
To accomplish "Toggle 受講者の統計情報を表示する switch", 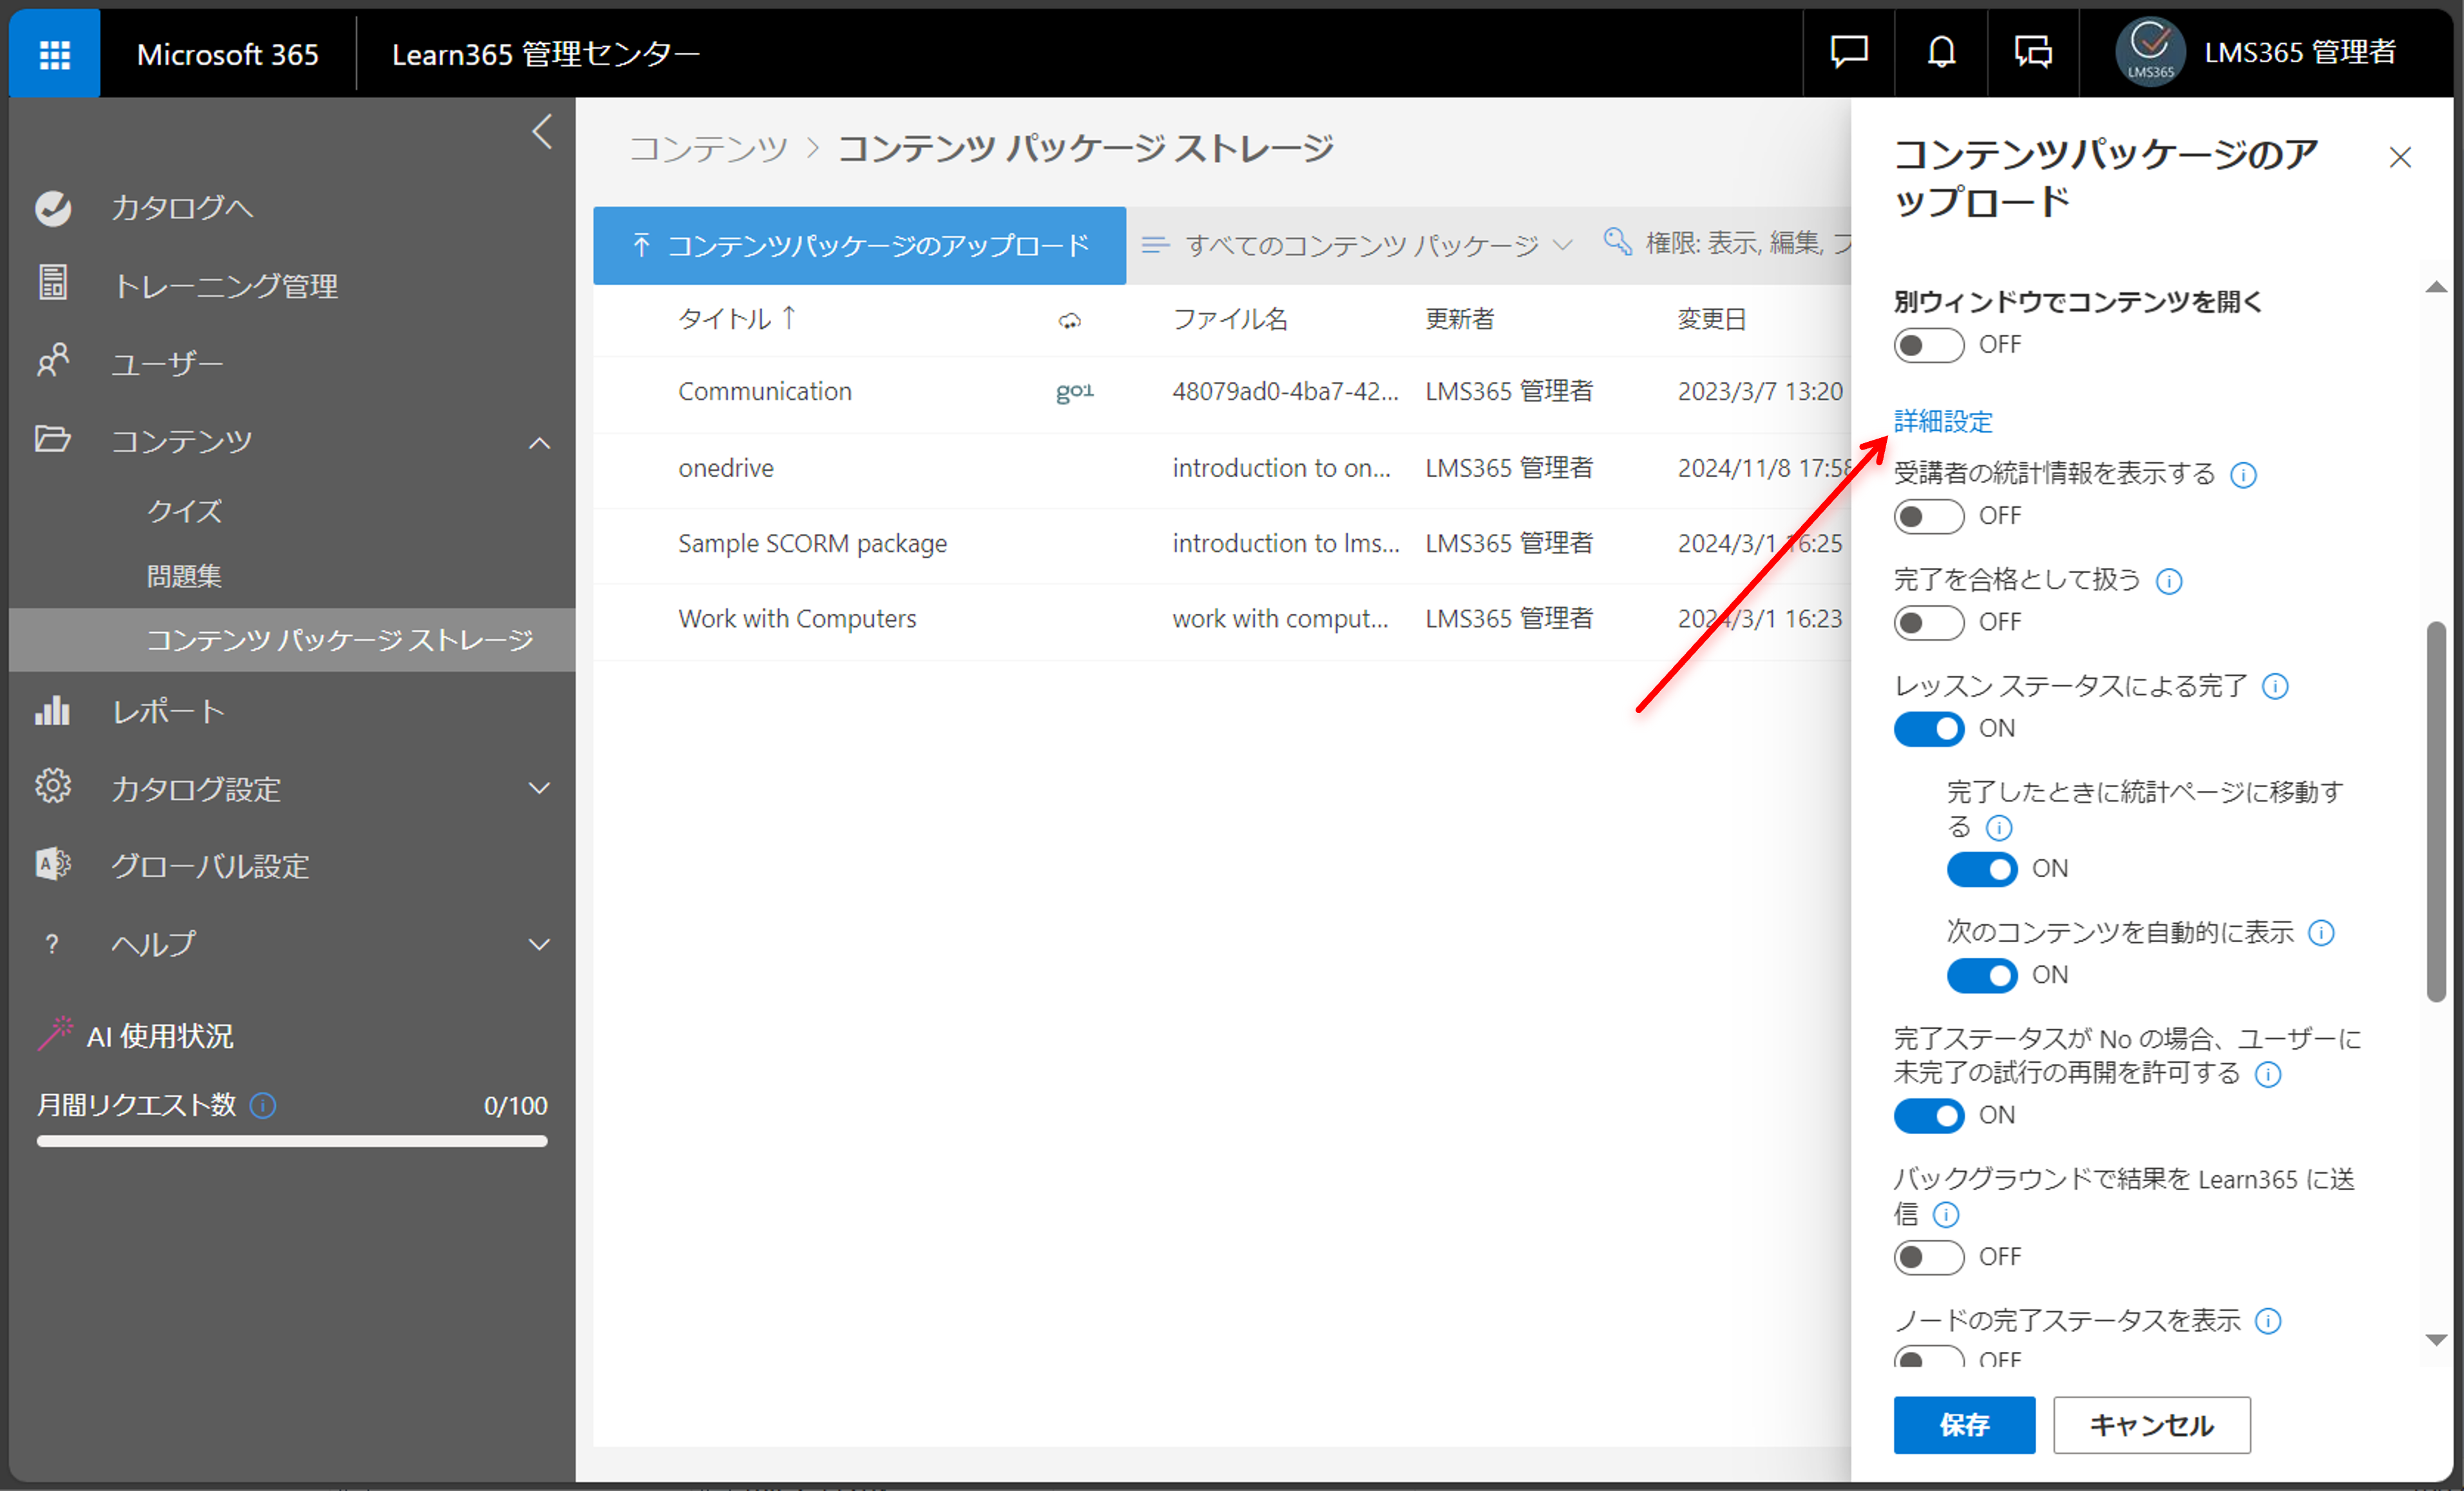I will click(x=1929, y=517).
